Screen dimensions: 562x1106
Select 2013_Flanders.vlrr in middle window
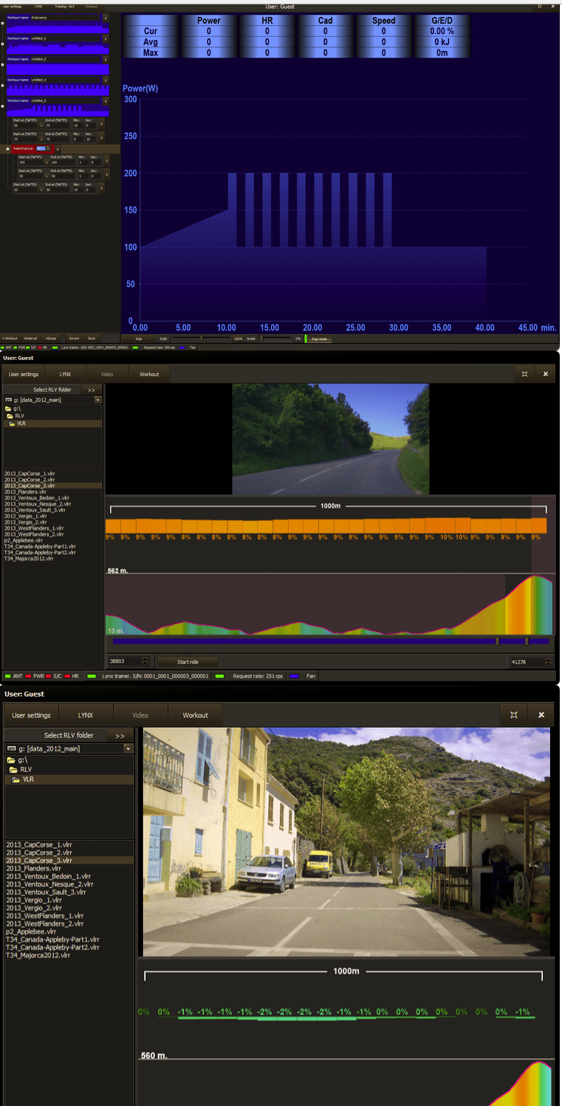pyautogui.click(x=25, y=491)
